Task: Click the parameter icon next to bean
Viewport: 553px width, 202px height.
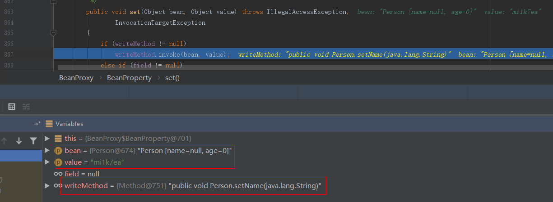Action: [x=58, y=150]
